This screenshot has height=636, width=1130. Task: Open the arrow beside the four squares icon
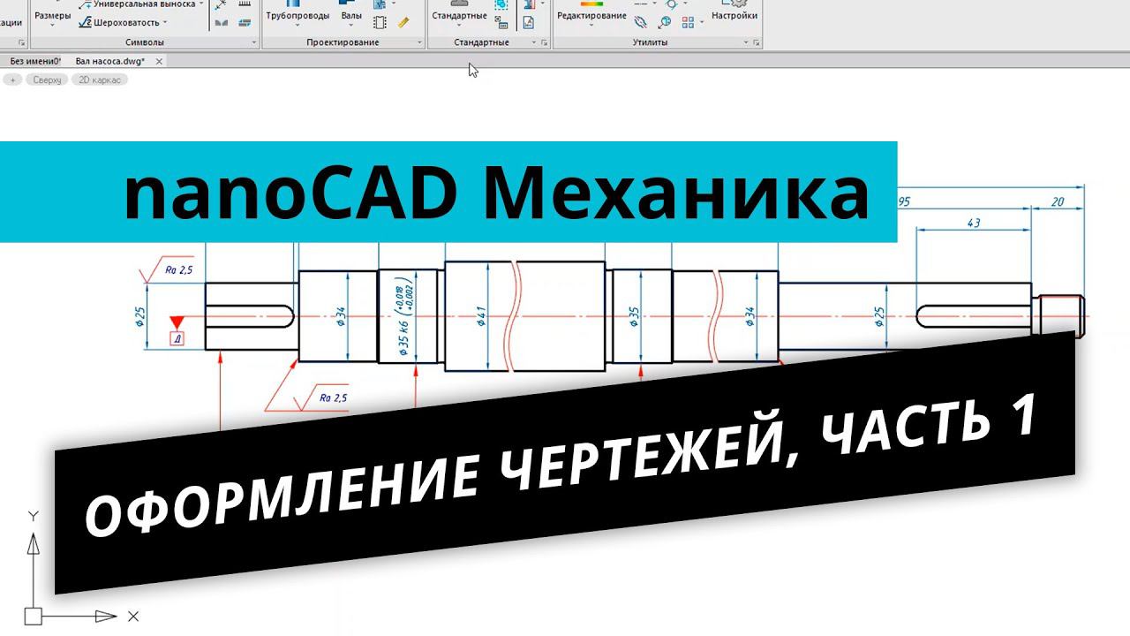tap(702, 22)
